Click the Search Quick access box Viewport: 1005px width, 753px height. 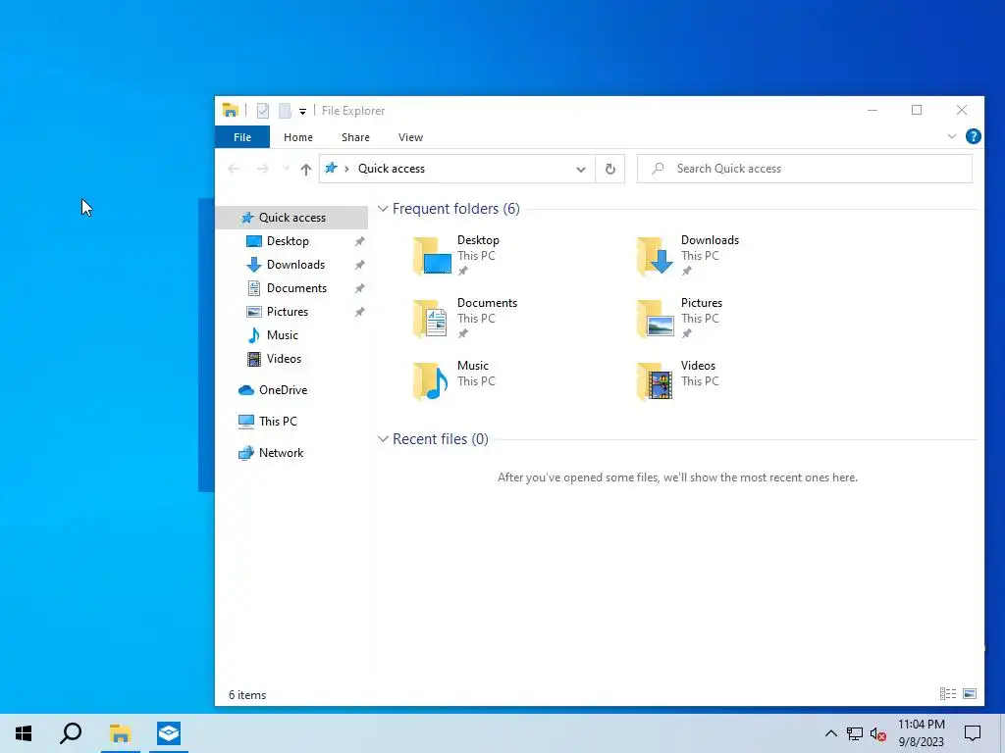point(805,169)
